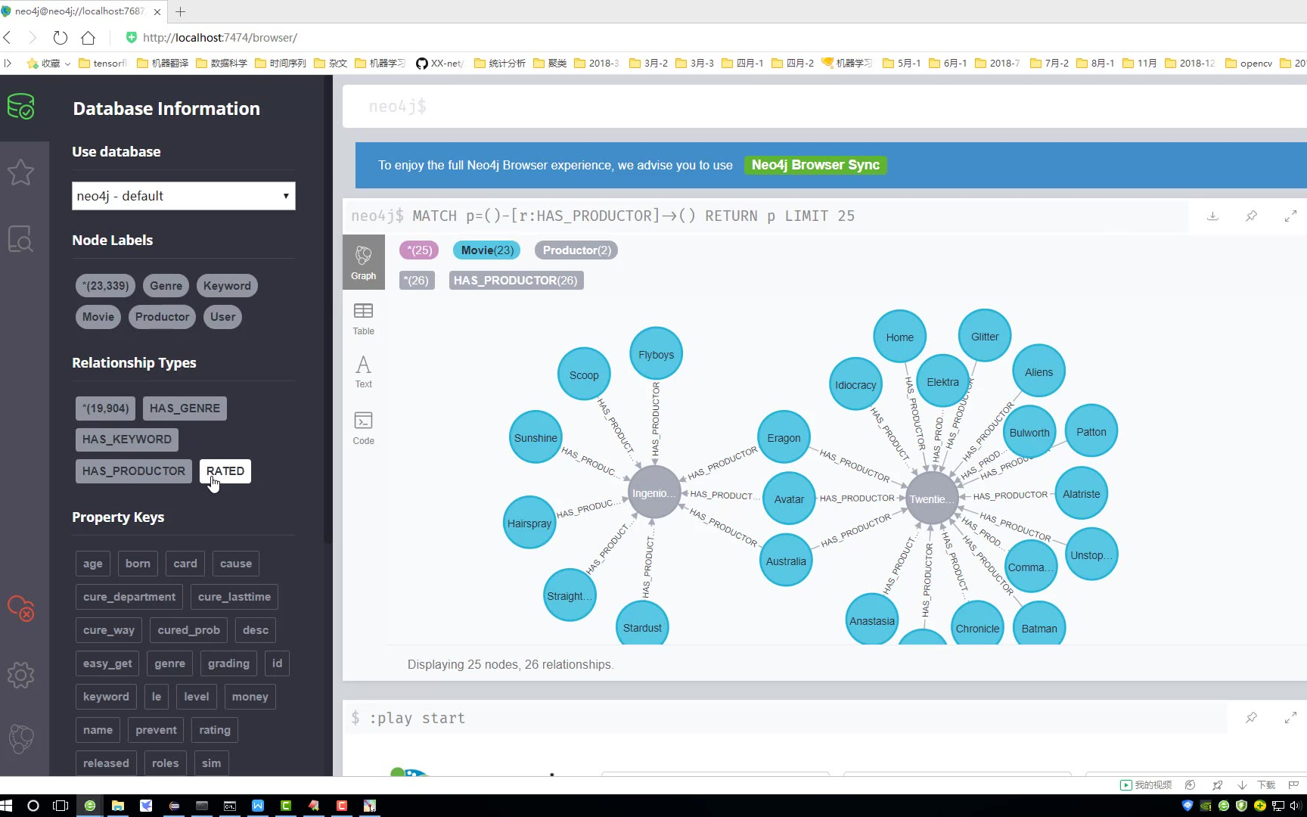Download the query result frame
This screenshot has height=817, width=1307.
point(1212,216)
